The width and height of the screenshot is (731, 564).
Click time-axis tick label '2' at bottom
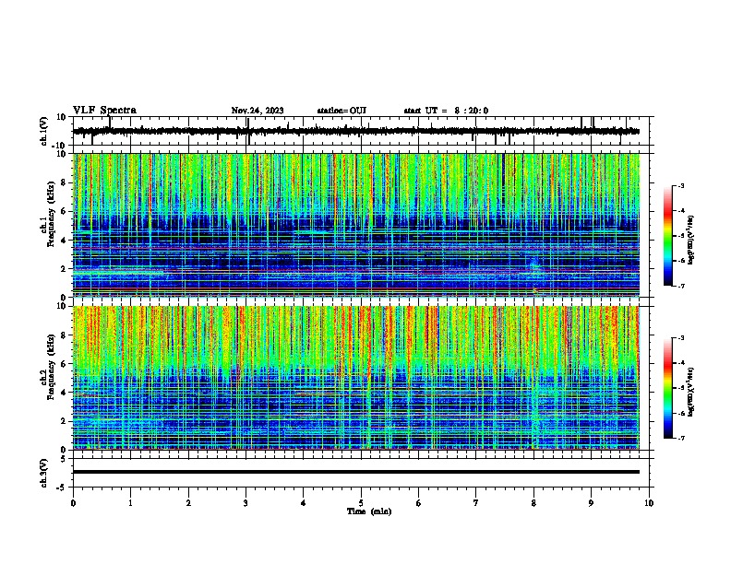point(188,503)
